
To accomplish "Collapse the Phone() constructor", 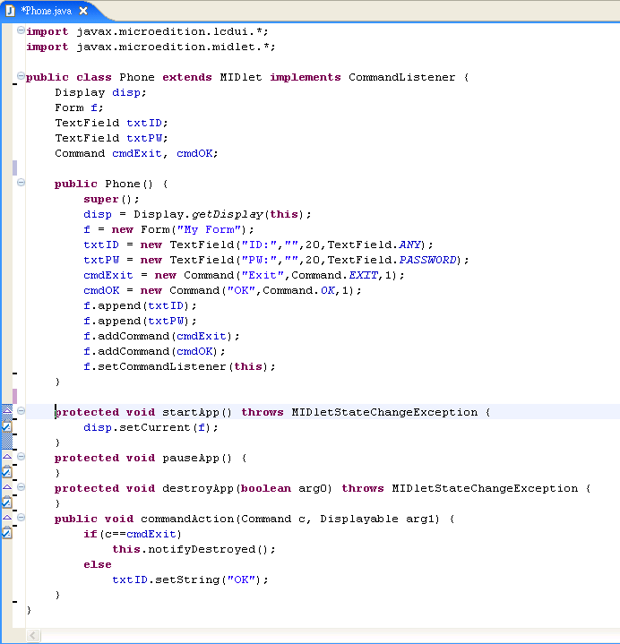I will pos(21,183).
